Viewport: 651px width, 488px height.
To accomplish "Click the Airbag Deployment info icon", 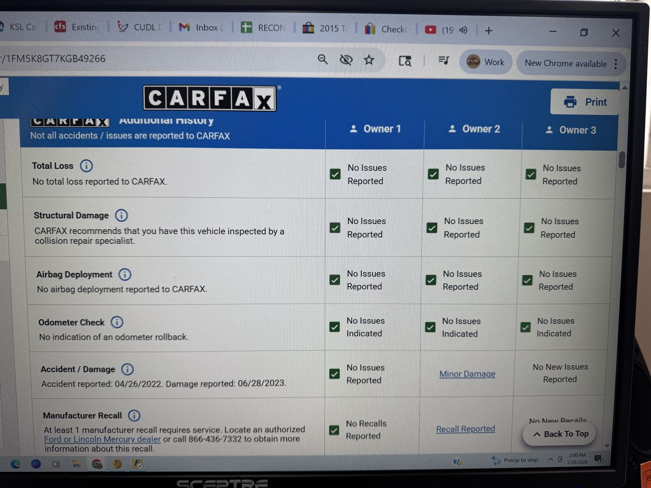I will coord(125,274).
